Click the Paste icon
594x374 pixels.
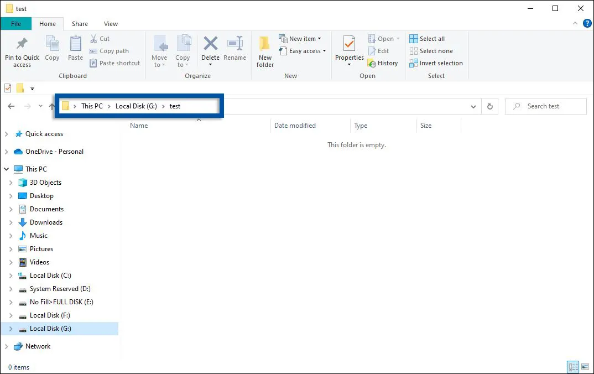pos(75,50)
